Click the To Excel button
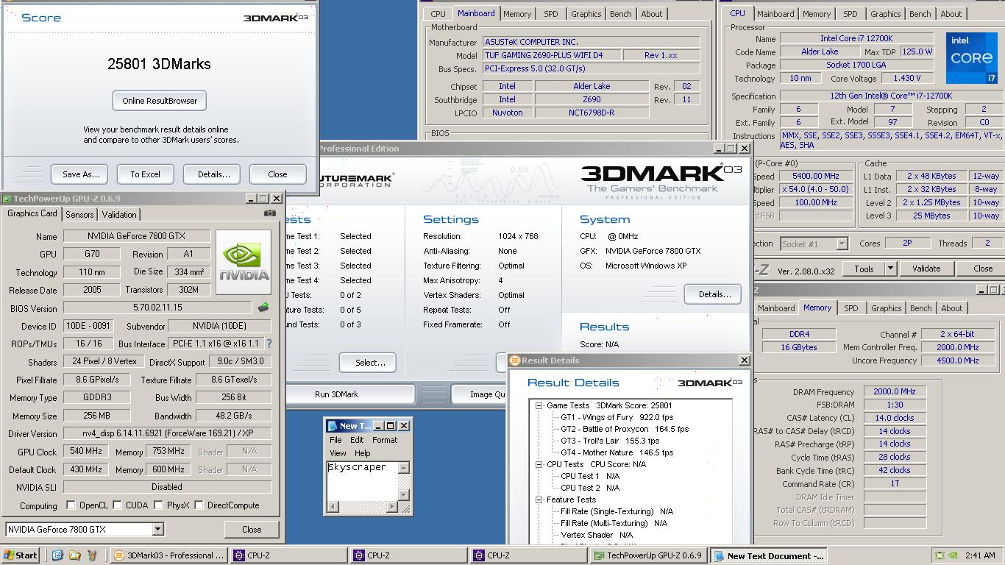1005x565 pixels. [146, 174]
